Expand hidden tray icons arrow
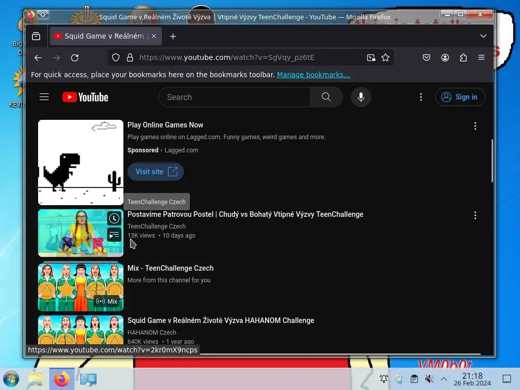The height and width of the screenshot is (390, 520). pyautogui.click(x=444, y=379)
